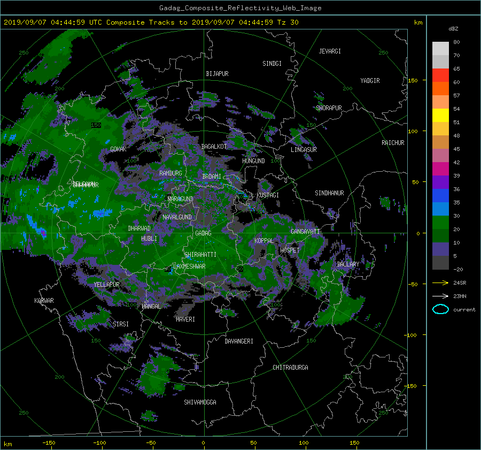Screen dimensions: 481x450
Task: Click the KOPPAL label
Action: [x=264, y=241]
